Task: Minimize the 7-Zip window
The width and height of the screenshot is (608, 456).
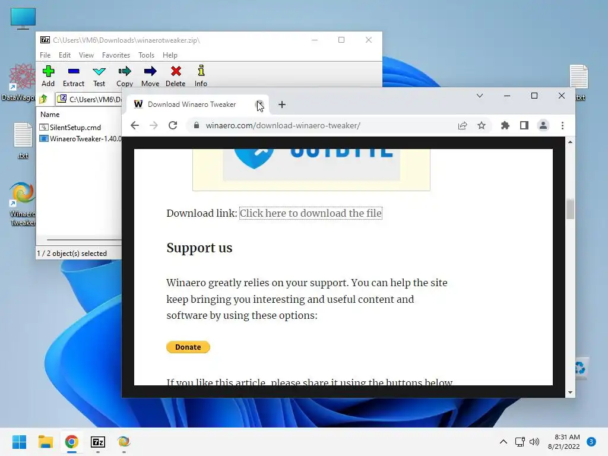Action: click(x=315, y=40)
